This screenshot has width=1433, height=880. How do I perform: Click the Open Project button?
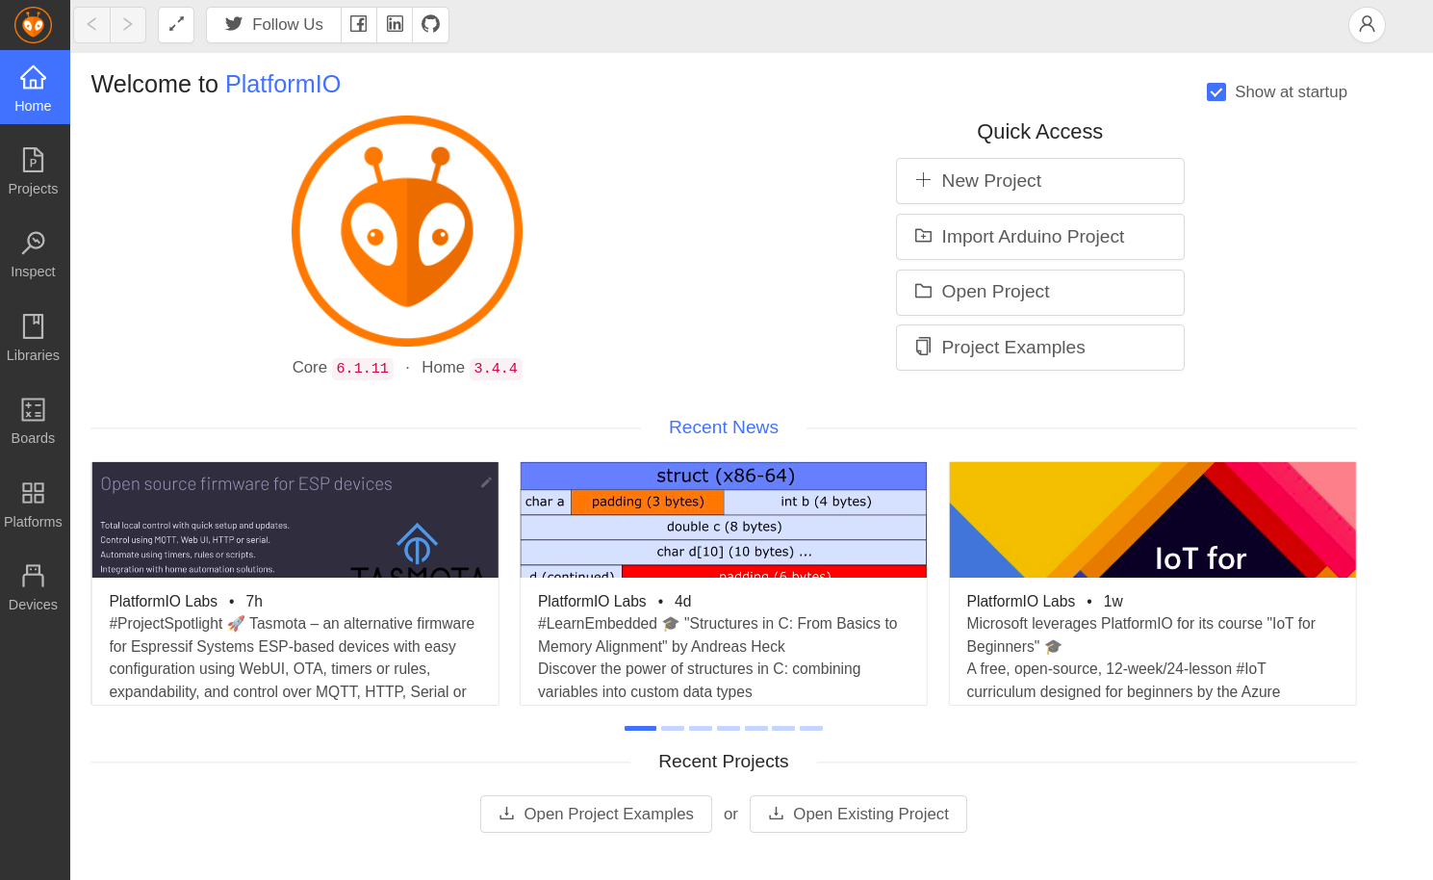tap(1040, 292)
